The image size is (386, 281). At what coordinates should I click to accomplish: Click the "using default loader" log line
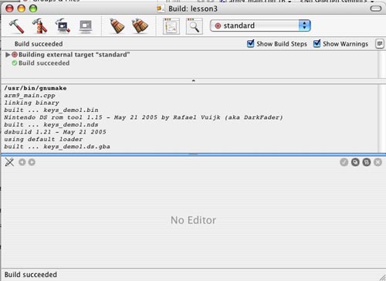[x=43, y=139]
